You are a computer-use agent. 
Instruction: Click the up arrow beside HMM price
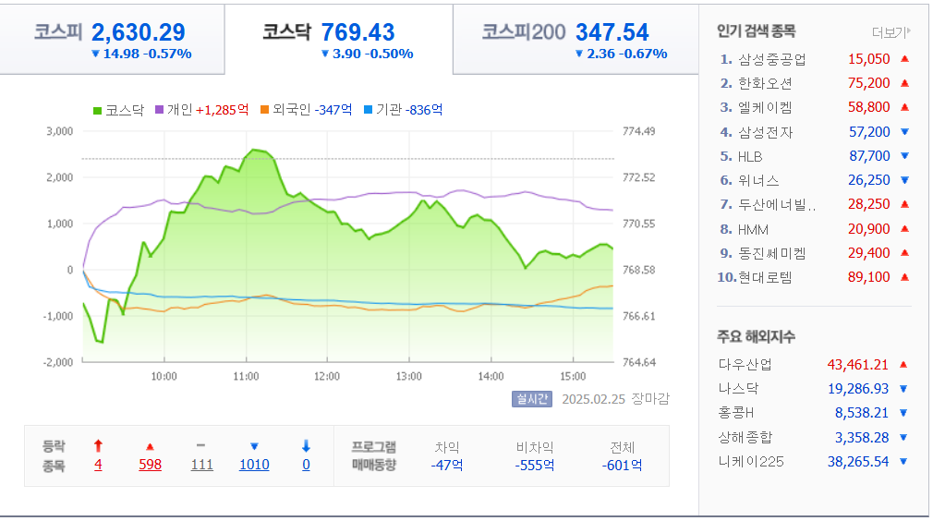coord(904,229)
